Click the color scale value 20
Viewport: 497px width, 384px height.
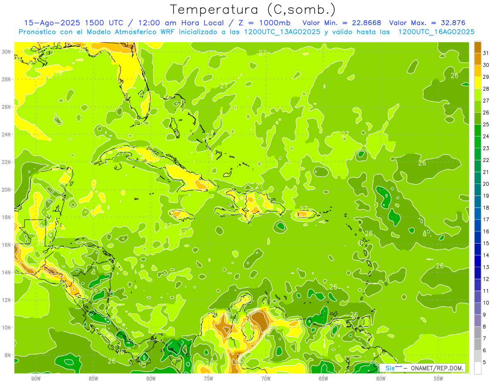tap(486, 184)
